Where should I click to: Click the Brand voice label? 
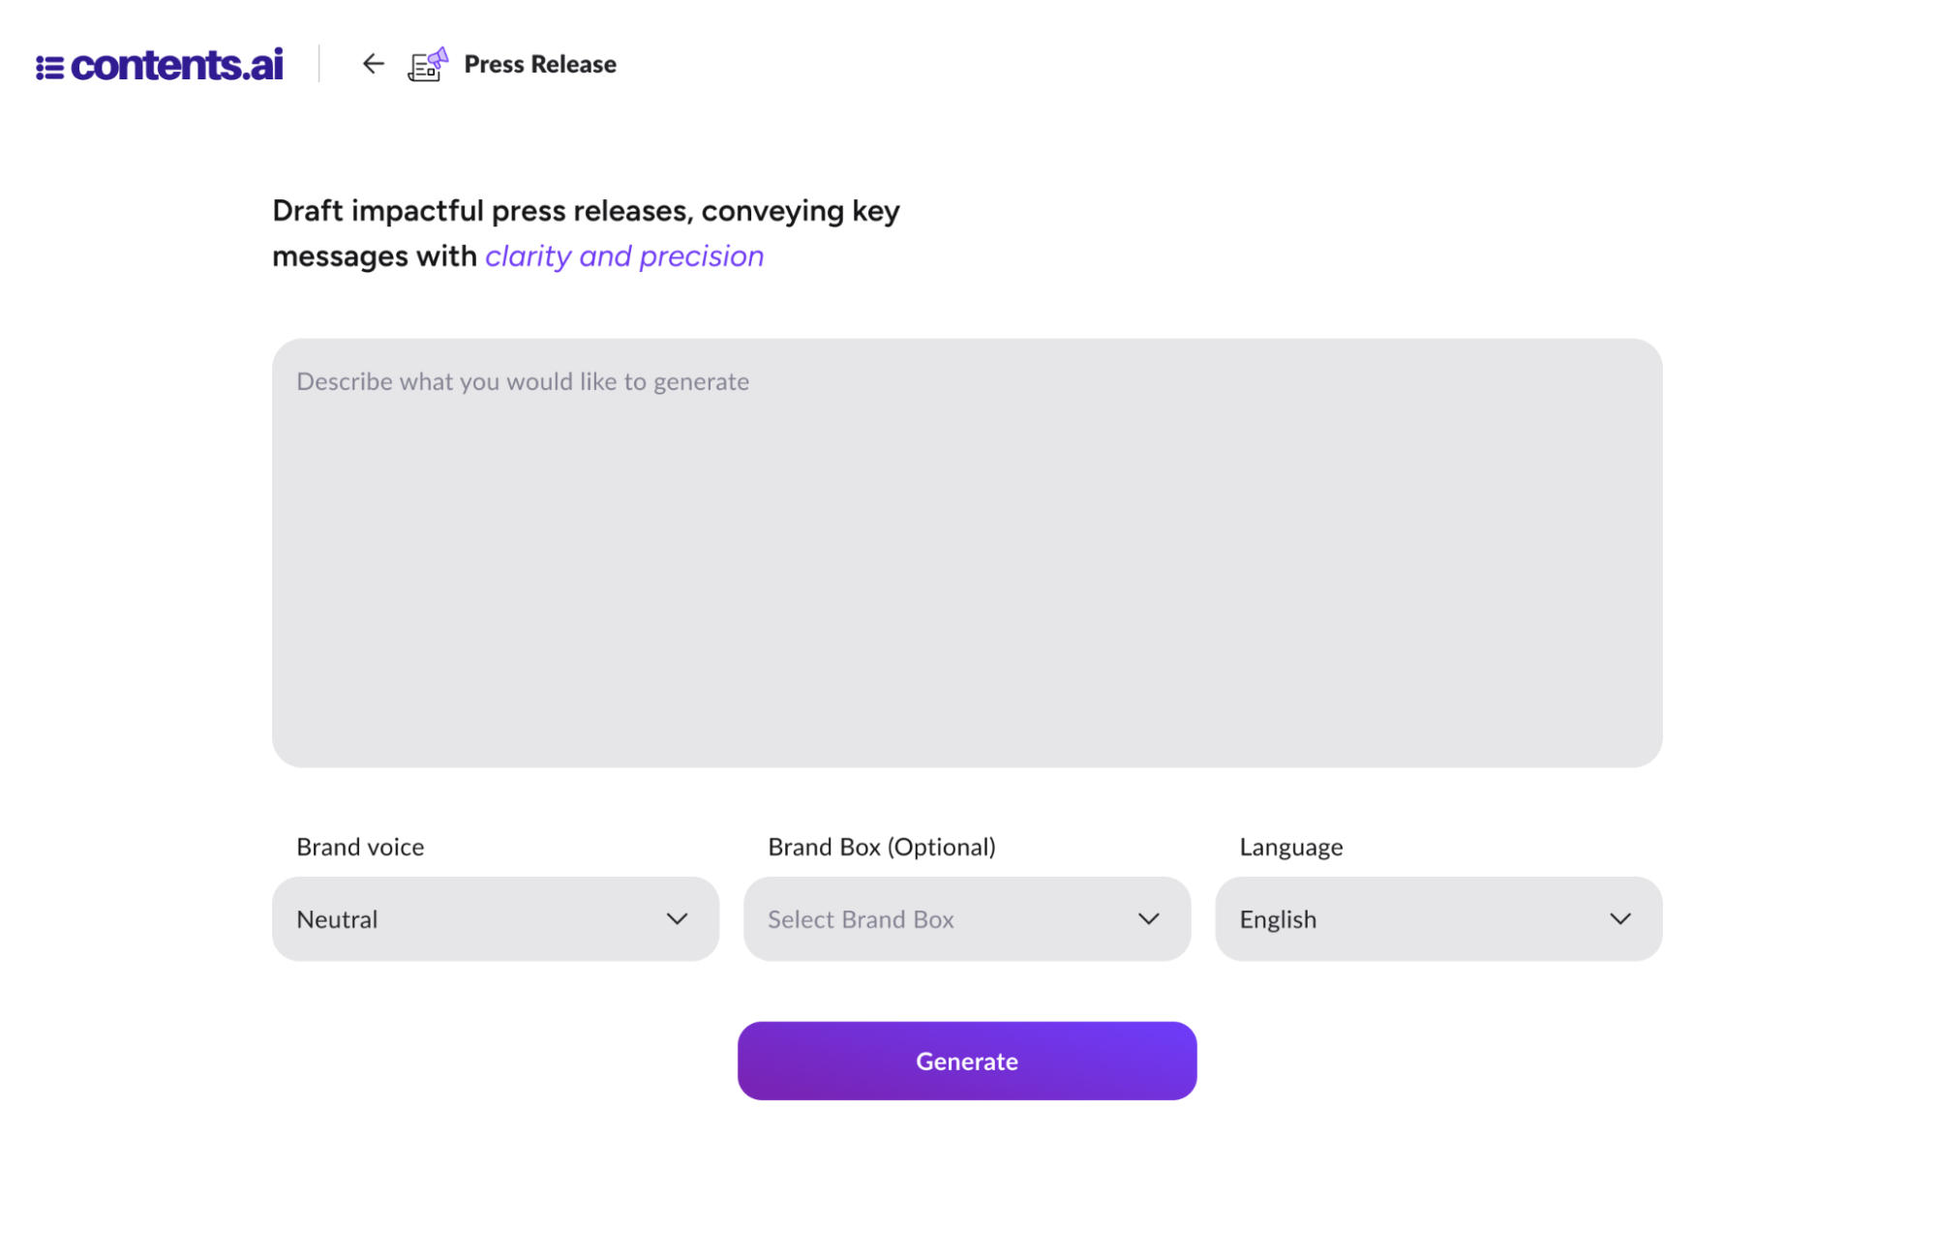359,846
